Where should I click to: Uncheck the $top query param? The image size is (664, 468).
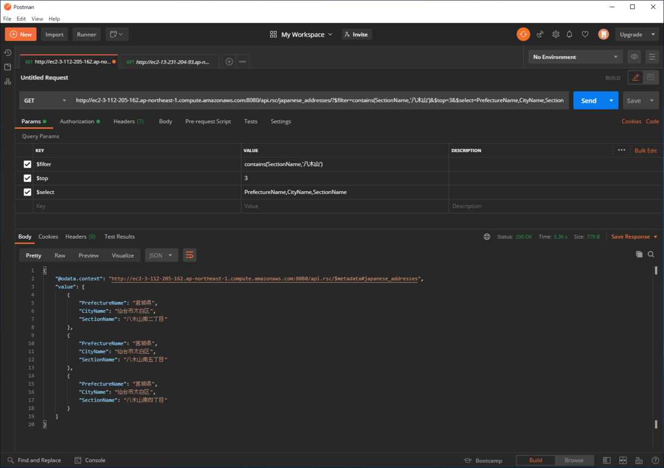pyautogui.click(x=28, y=178)
